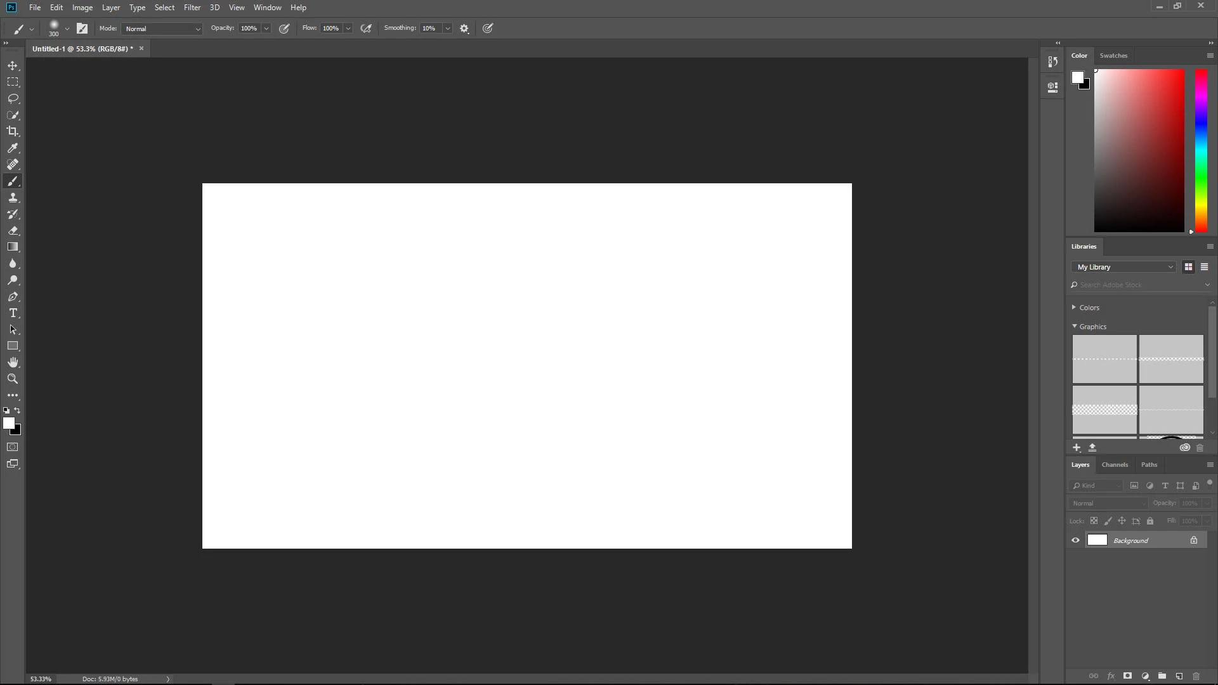1218x685 pixels.
Task: Open the Filter menu
Action: (x=192, y=8)
